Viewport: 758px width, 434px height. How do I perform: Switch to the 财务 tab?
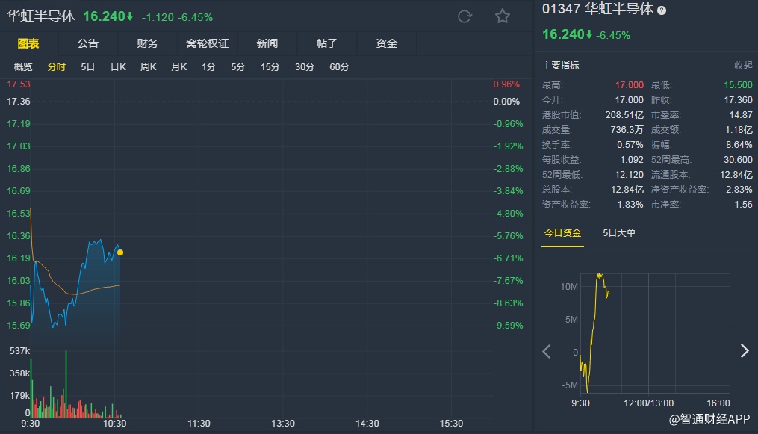coord(147,43)
